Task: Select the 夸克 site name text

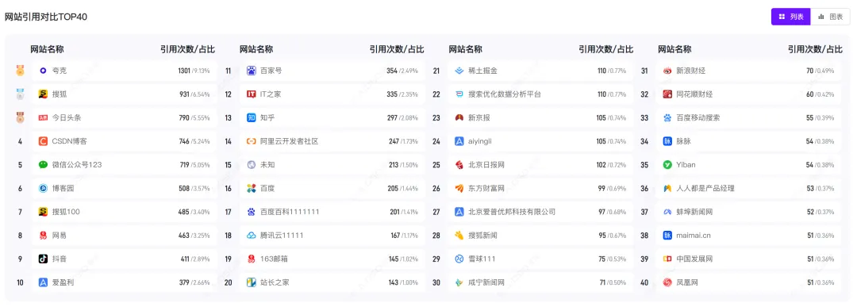Action: pos(60,71)
